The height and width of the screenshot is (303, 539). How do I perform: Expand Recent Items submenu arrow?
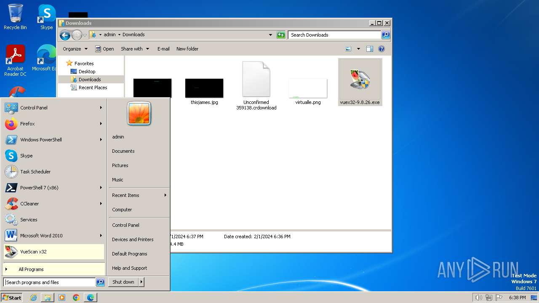point(165,195)
